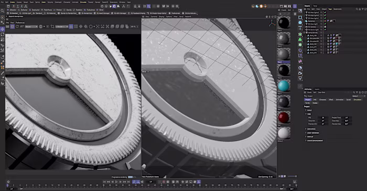Click the Light bulb icon in side palette
The image size is (367, 191).
pyautogui.click(x=300, y=78)
